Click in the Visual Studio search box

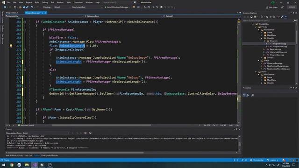(x=118, y=2)
